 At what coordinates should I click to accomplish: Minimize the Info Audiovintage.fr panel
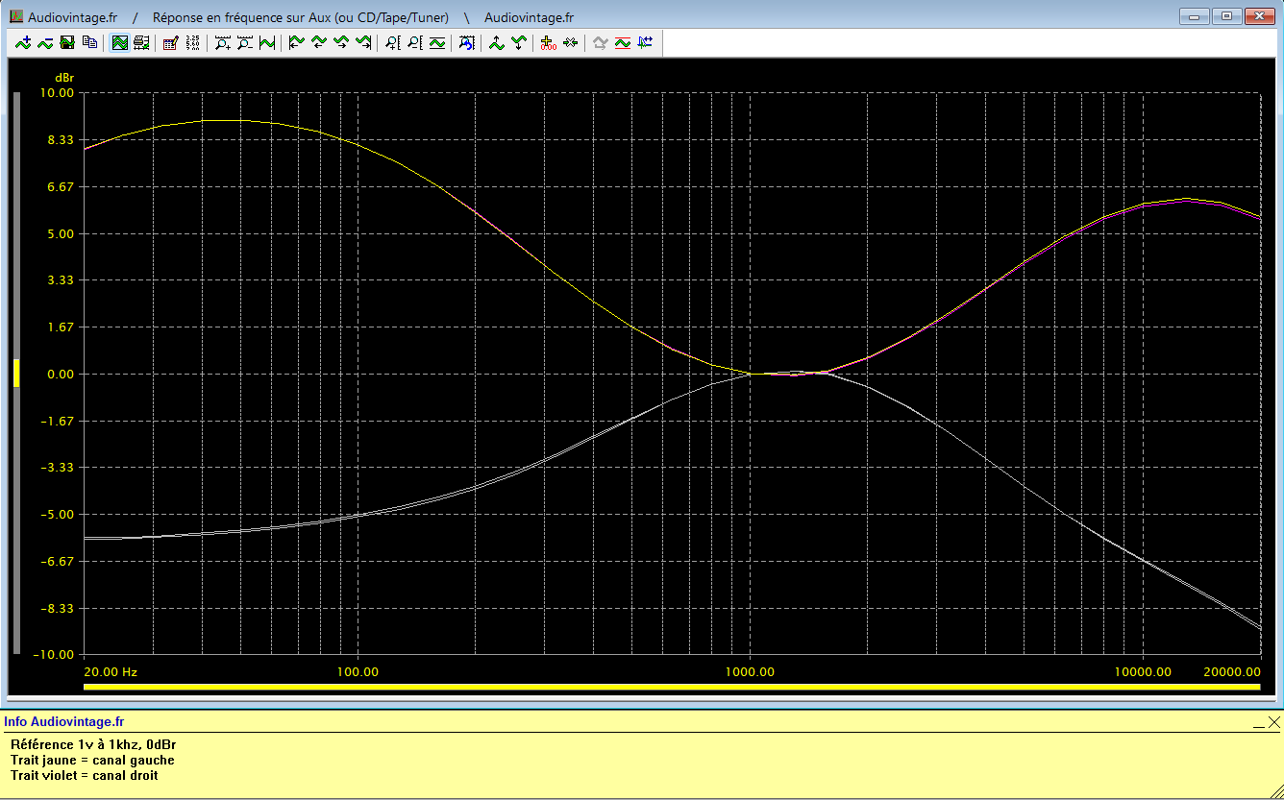(x=1258, y=723)
